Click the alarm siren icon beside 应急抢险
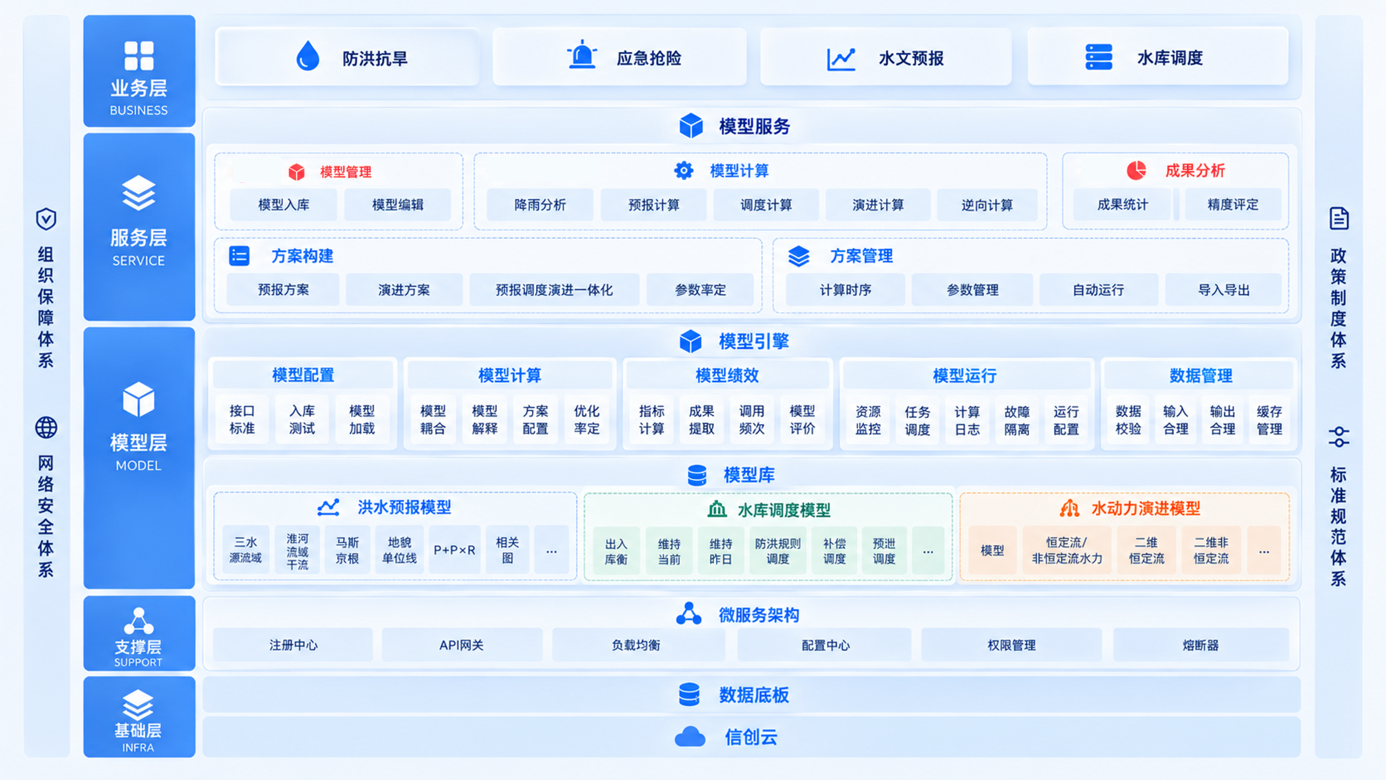 582,54
